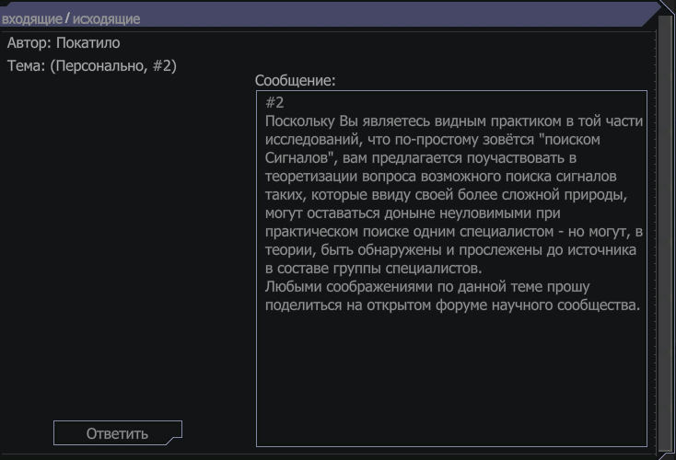Switch to the входящие tab

point(32,19)
